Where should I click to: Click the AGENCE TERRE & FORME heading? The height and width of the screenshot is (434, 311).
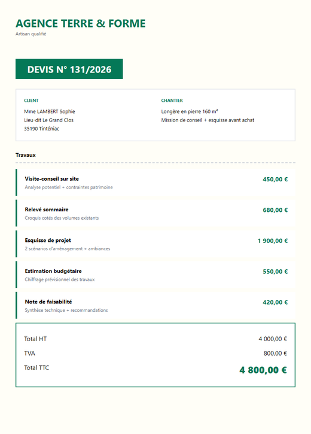click(x=81, y=23)
